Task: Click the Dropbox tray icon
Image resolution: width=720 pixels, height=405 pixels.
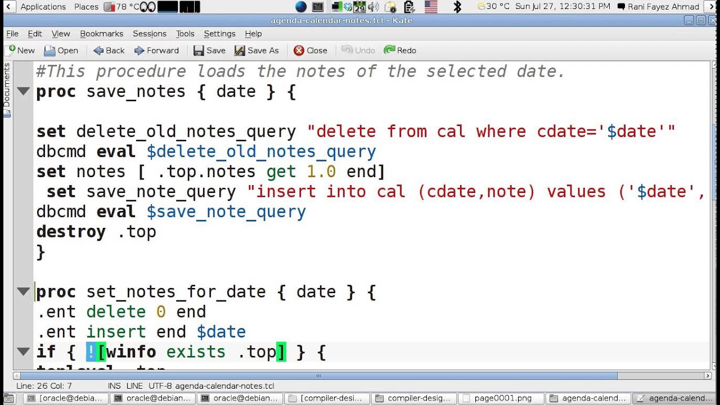Action: tap(348, 7)
